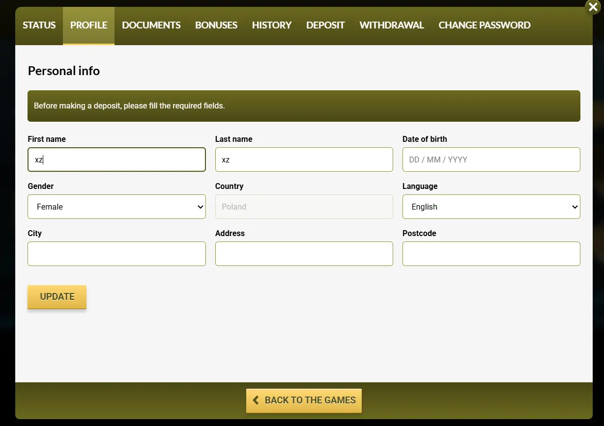Click the Personal info heading
Viewport: 604px width, 426px height.
point(64,71)
